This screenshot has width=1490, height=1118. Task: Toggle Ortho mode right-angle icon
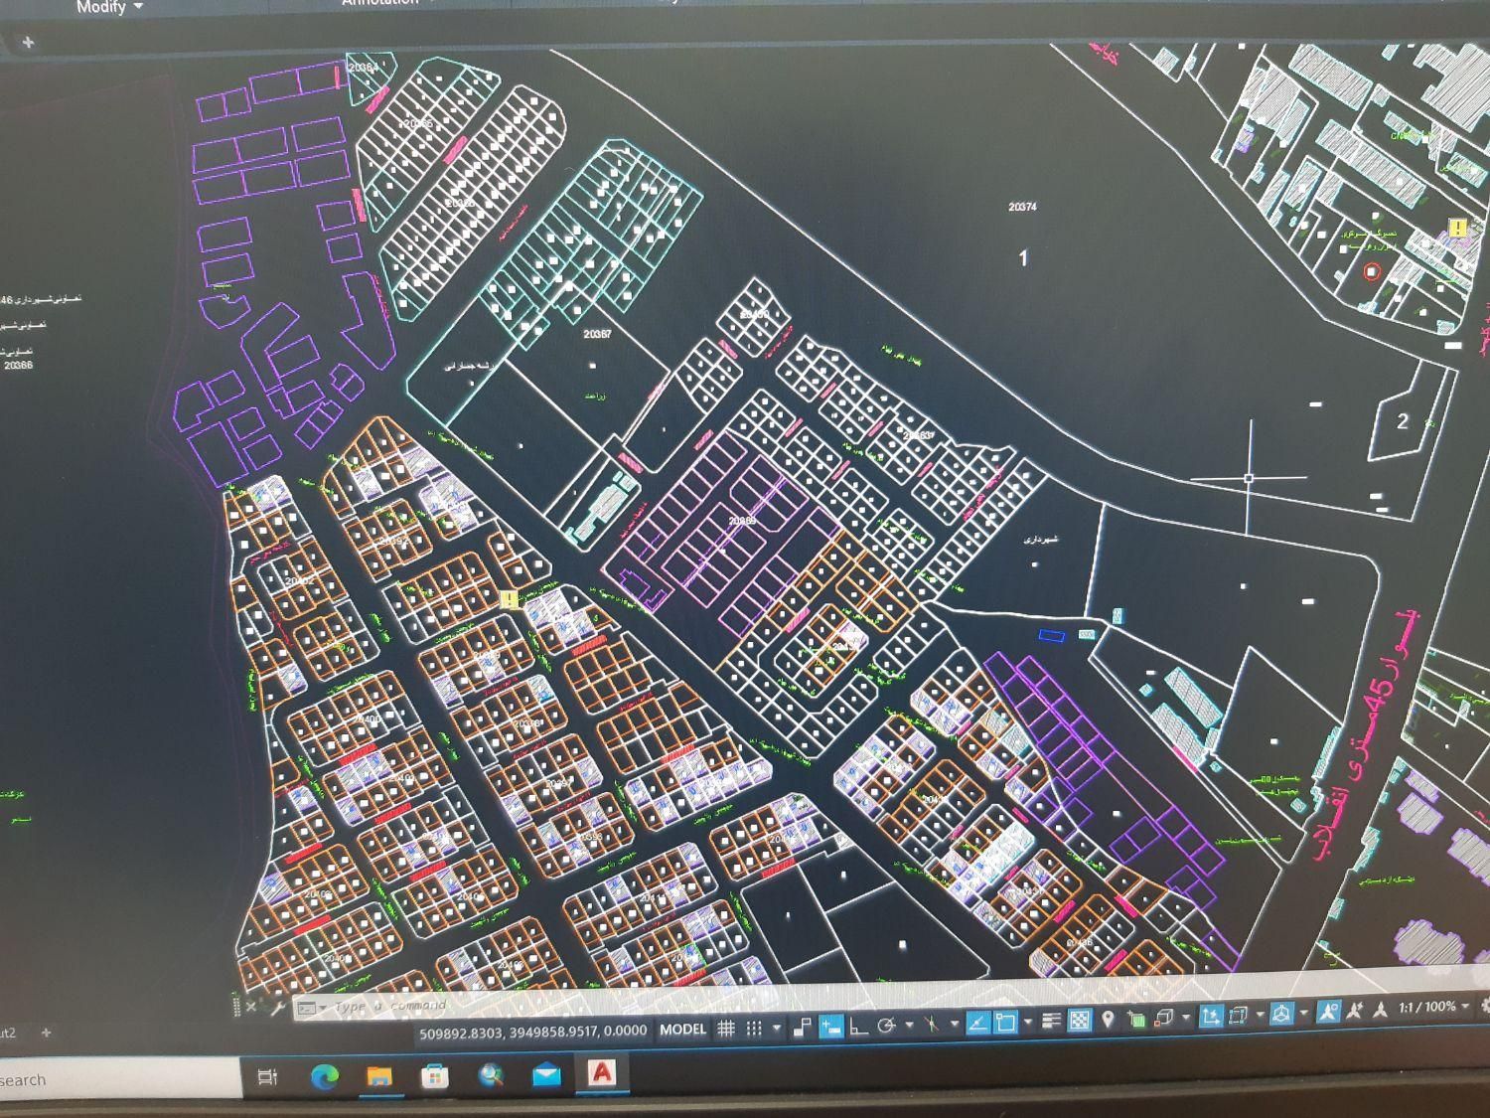pos(859,1027)
